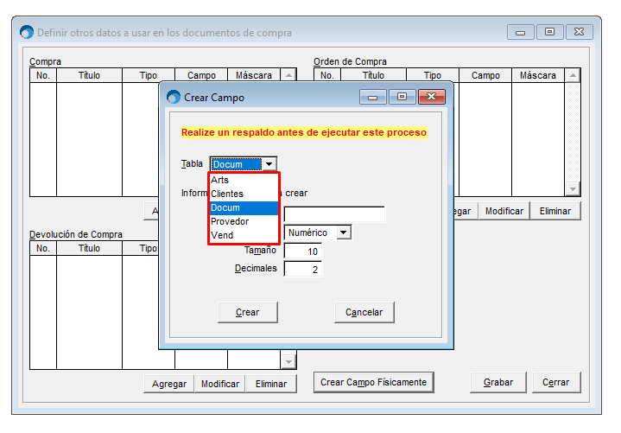This screenshot has width=621, height=433.
Task: Open the Tabla combo box arrow
Action: coord(269,164)
